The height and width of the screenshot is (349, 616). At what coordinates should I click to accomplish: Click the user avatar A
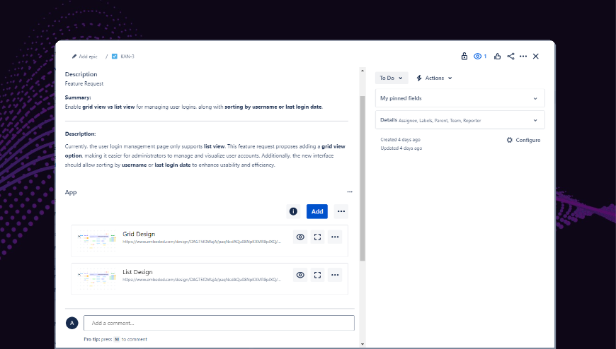[72, 323]
